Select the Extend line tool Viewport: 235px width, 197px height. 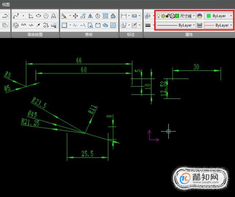83,25
